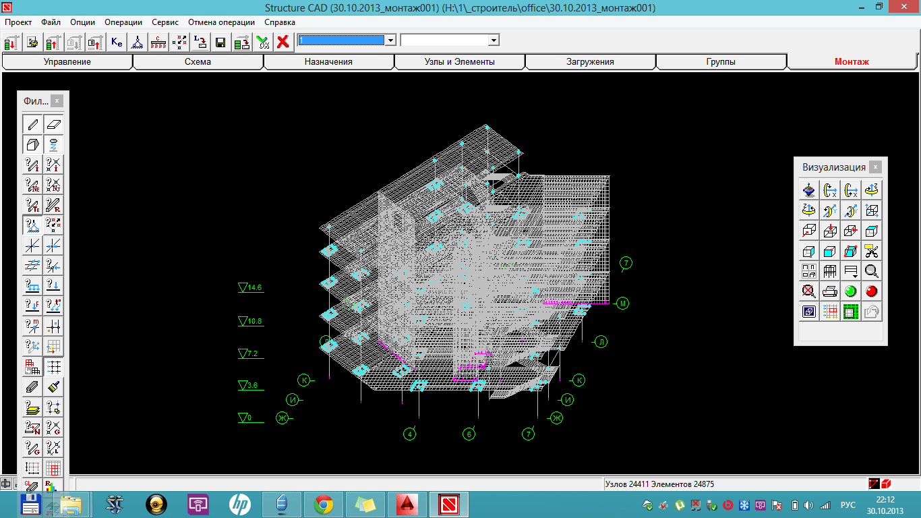This screenshot has height=518, width=921.
Task: Click the nodes-with-arrows toolbar icon
Action: coord(179,42)
